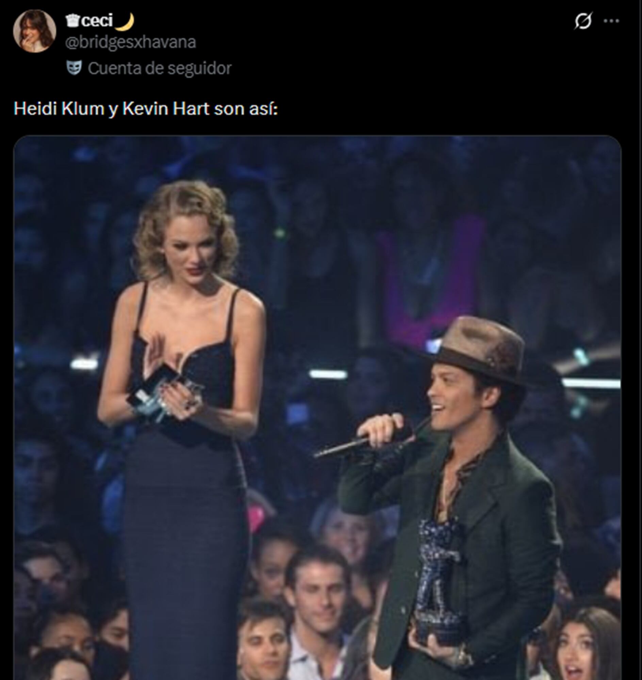Click the crown emoji before the name ceci
This screenshot has width=642, height=680.
72,21
